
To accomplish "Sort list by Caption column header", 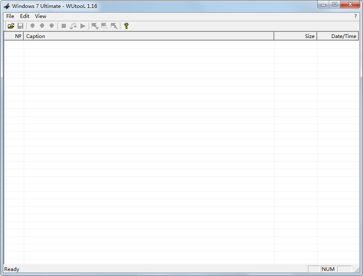I will pos(149,36).
